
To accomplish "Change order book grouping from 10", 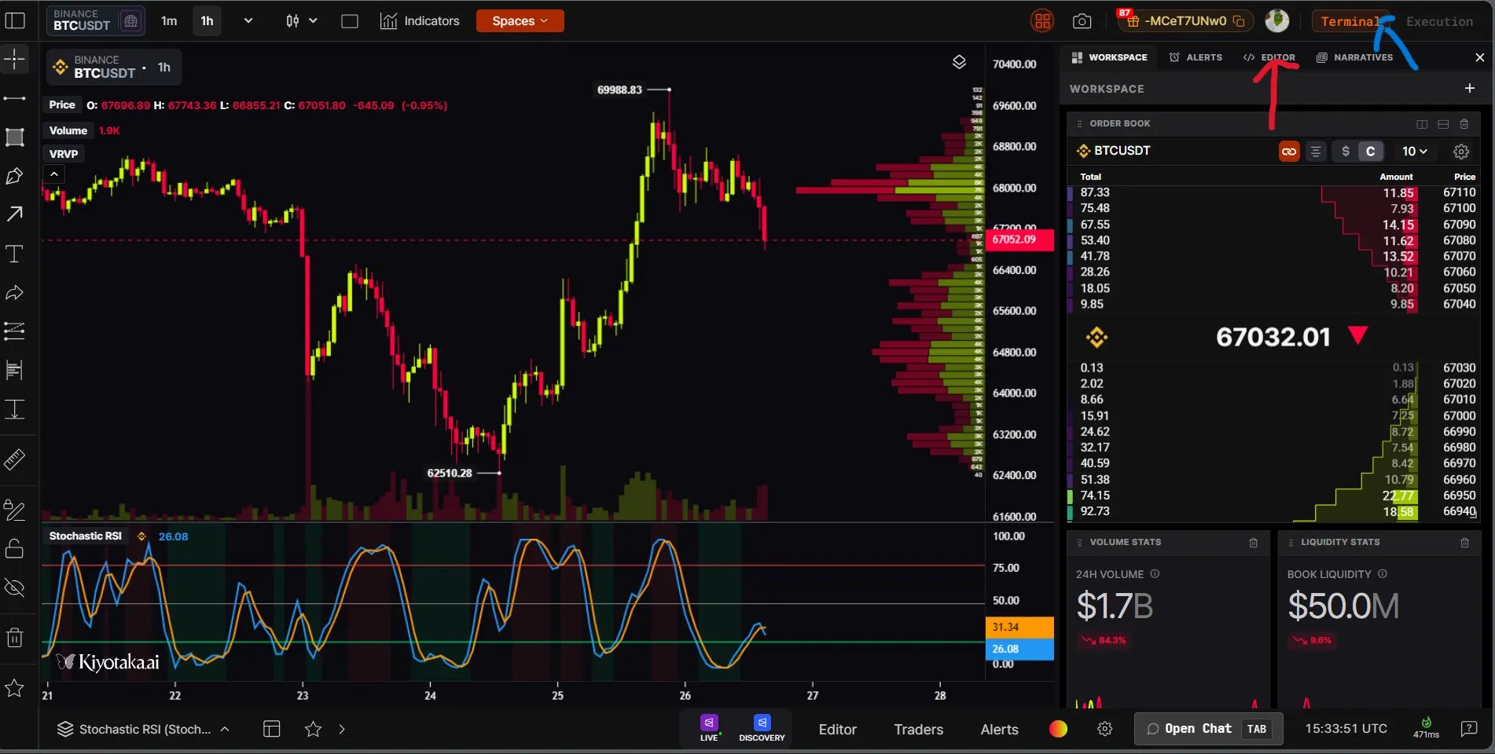I will click(1415, 152).
